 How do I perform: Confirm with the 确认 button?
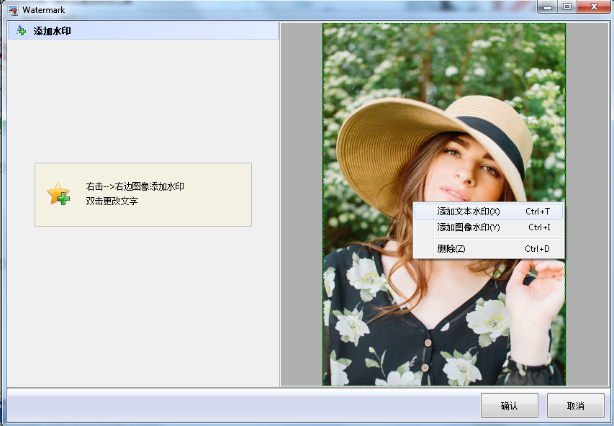(x=510, y=406)
